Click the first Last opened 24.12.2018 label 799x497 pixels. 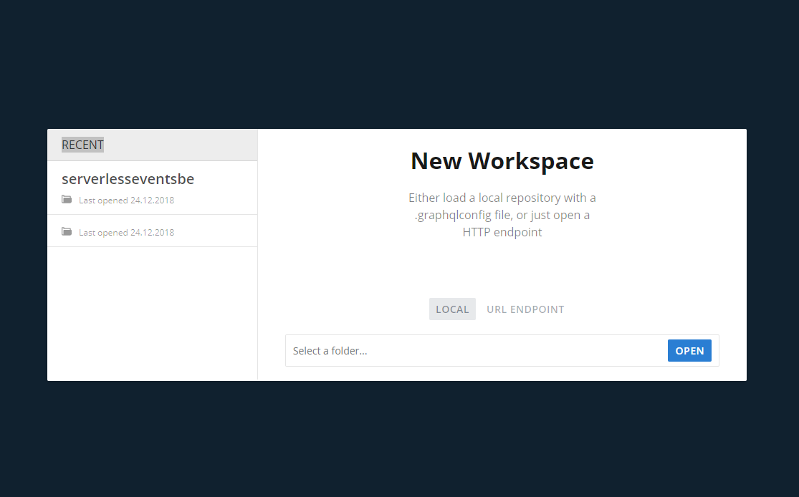click(x=126, y=200)
